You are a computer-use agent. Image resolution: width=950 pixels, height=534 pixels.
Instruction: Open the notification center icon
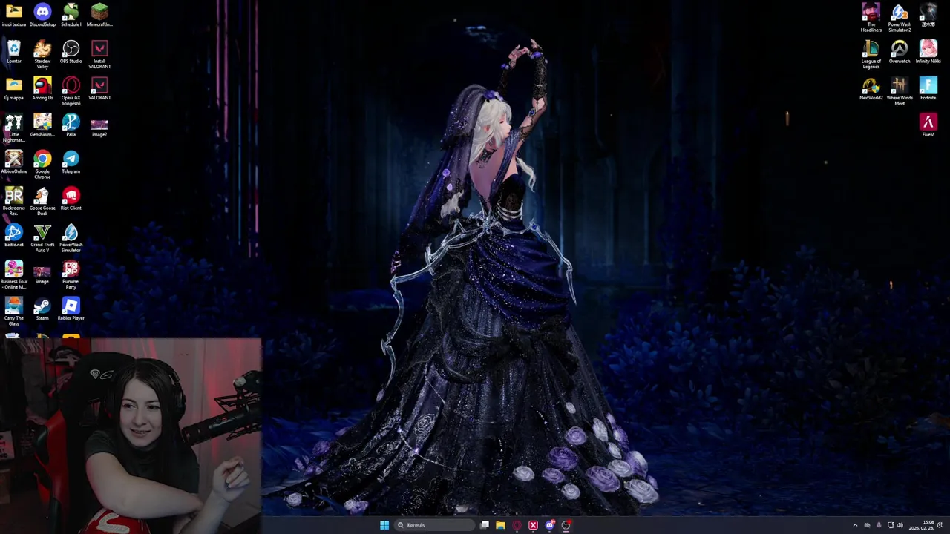(940, 525)
